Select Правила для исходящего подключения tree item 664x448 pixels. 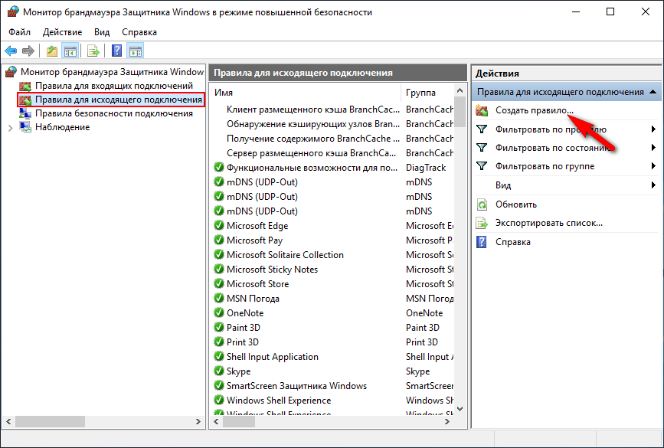tap(119, 100)
